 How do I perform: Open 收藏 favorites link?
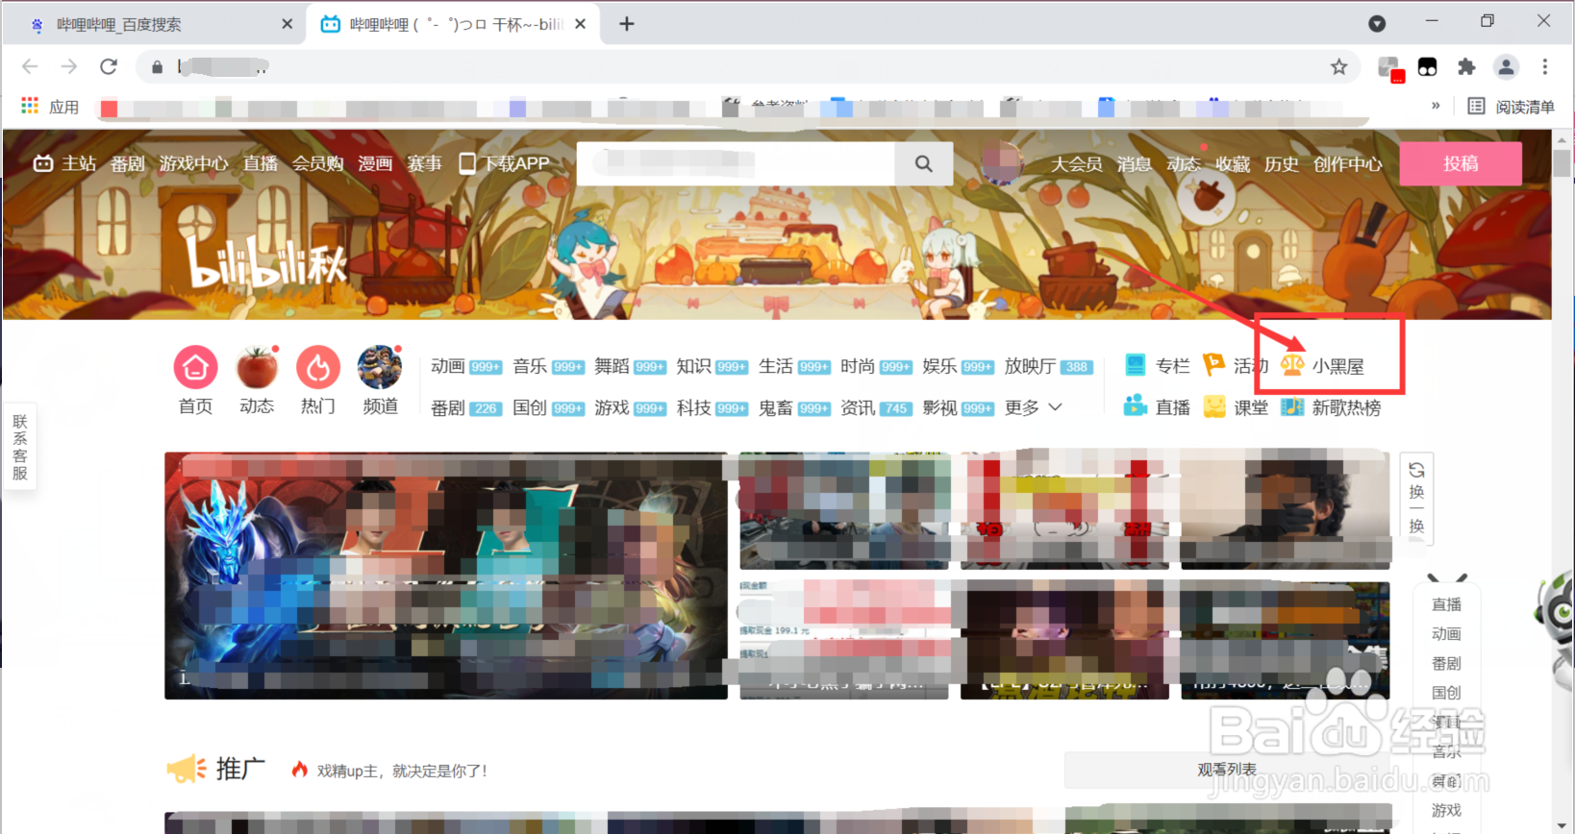point(1233,164)
